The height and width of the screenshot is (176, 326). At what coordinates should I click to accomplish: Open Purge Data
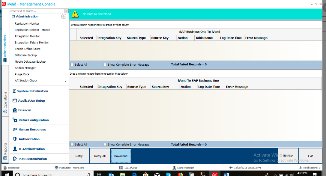pyautogui.click(x=22, y=74)
